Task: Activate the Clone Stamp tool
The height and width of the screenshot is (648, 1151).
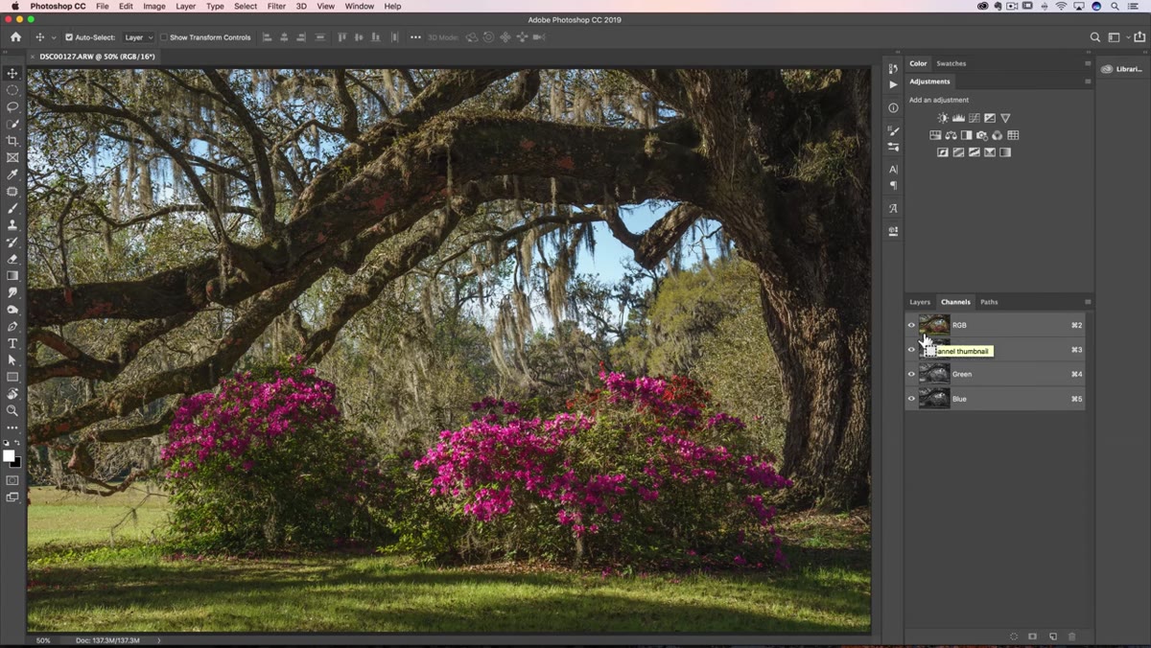Action: 12,225
